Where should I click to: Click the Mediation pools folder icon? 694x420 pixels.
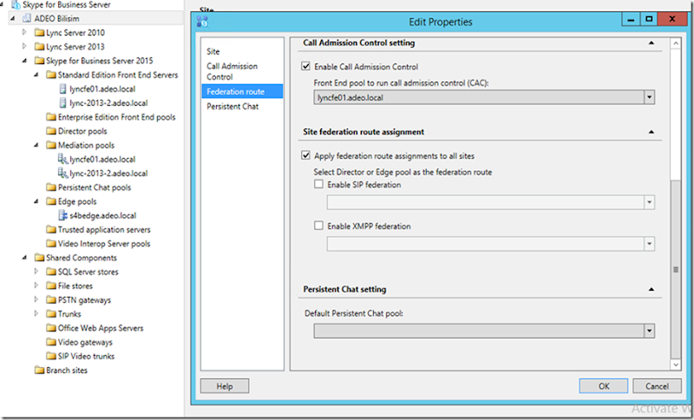(x=51, y=145)
